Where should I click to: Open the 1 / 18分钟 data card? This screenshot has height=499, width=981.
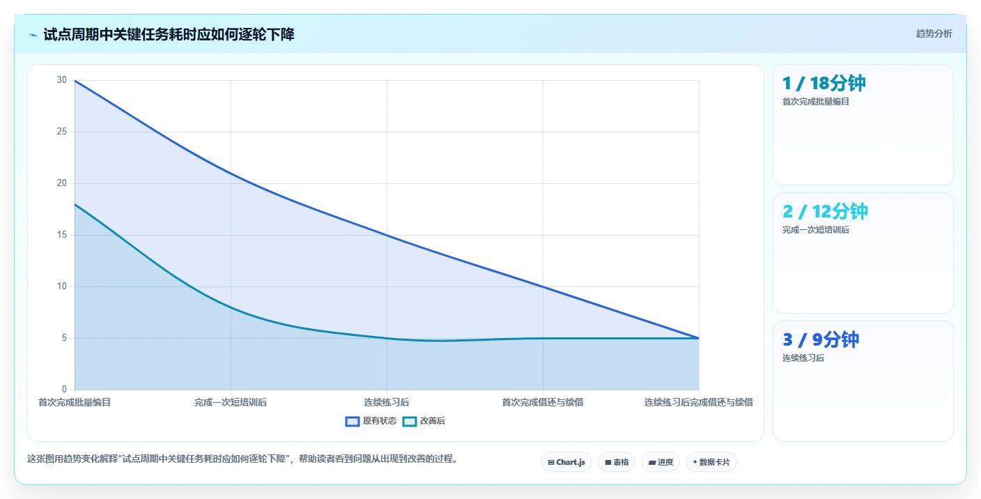[x=863, y=125]
